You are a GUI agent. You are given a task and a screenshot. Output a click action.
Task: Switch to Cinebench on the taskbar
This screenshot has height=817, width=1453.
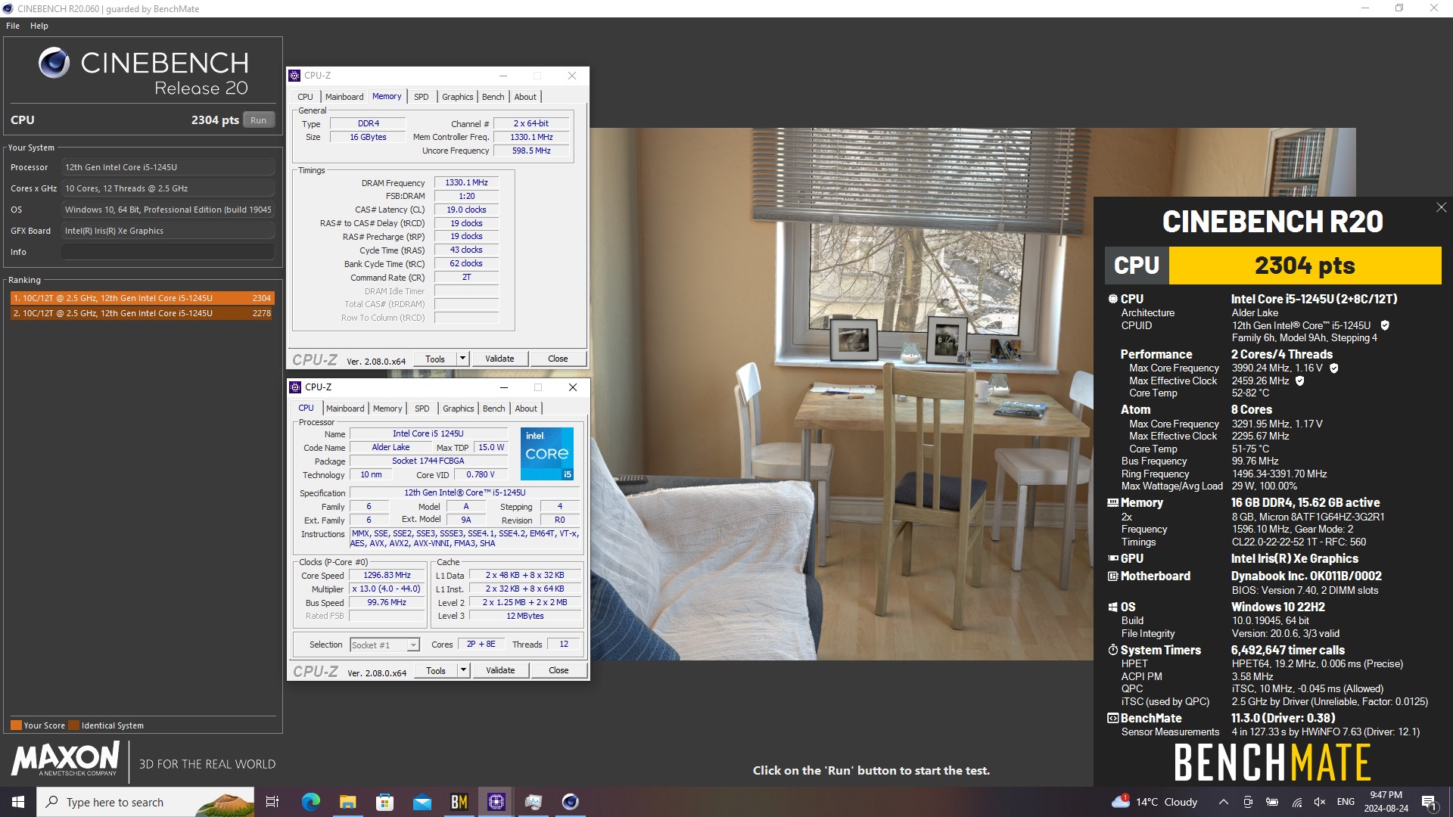(571, 802)
